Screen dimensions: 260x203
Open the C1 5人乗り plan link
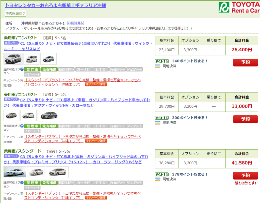click(78, 46)
